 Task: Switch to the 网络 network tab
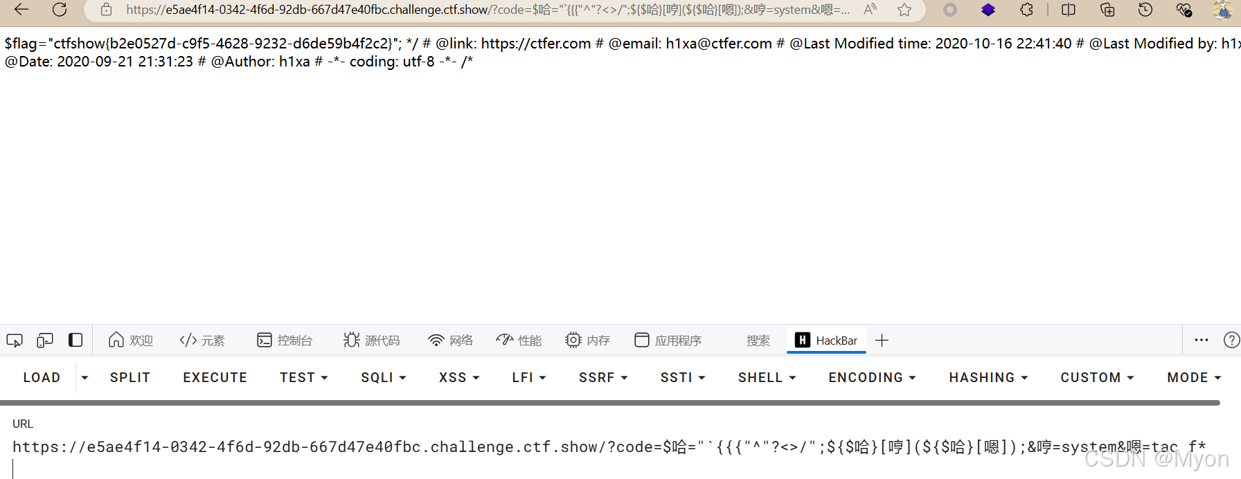pos(451,341)
